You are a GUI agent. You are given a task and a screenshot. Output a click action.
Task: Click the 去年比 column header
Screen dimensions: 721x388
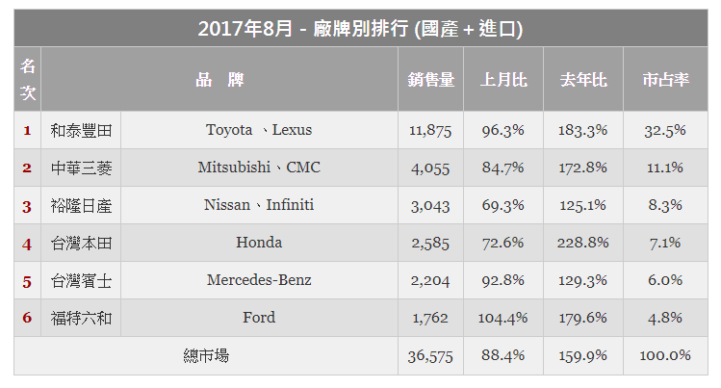(583, 79)
